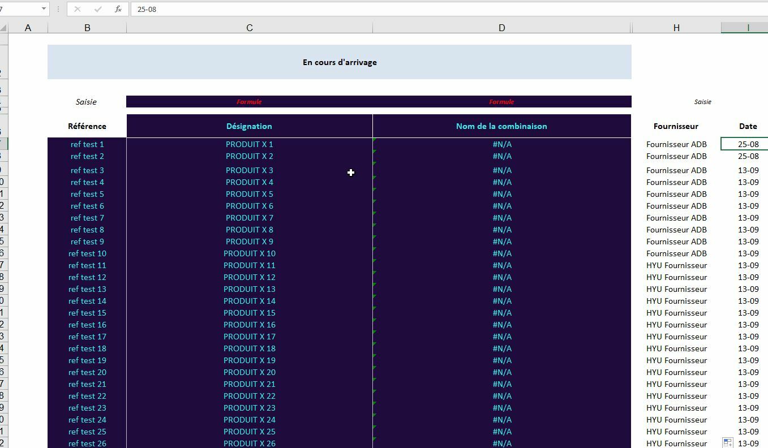Select cell 'ref test 5'

87,194
